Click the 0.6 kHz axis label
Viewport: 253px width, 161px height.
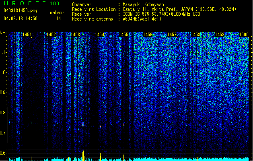pos(3,153)
